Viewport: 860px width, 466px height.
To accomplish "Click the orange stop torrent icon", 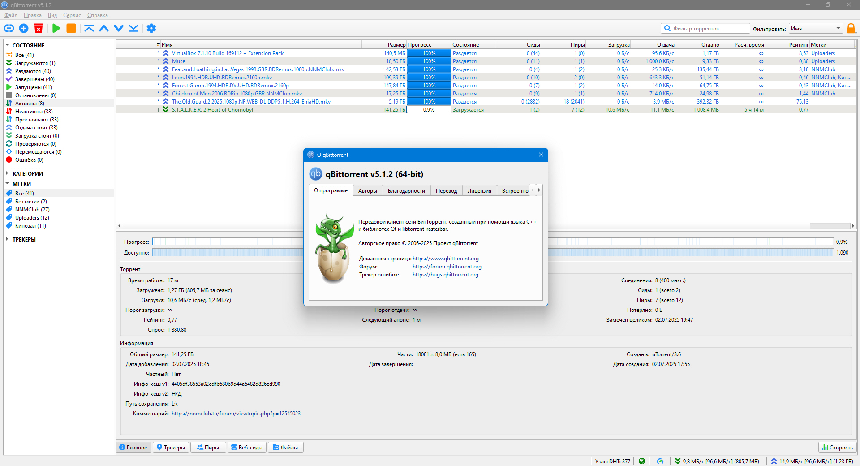I will (71, 28).
